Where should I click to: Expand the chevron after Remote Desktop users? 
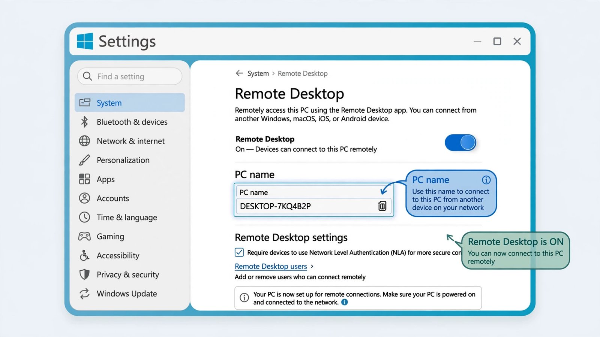click(312, 266)
